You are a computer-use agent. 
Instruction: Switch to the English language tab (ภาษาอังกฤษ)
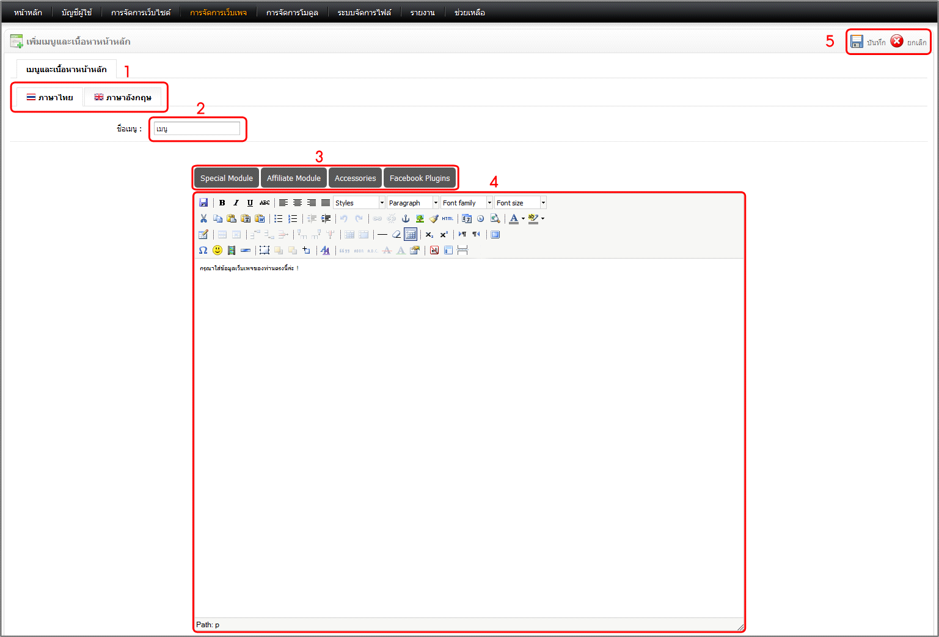pyautogui.click(x=122, y=97)
